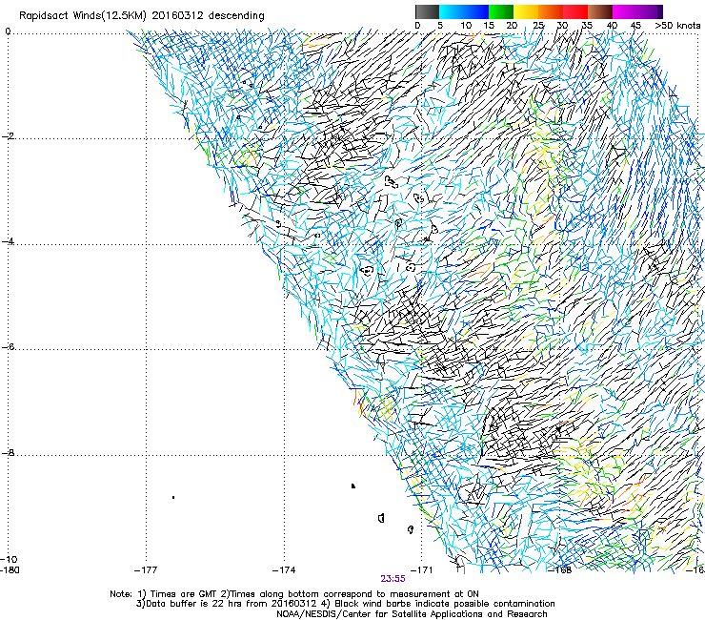Viewport: 705px width, 620px height.
Task: Click the '>50 knots' legend label
Action: (677, 26)
